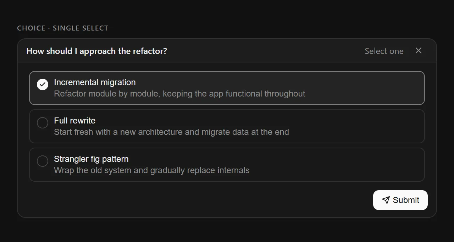Image resolution: width=454 pixels, height=242 pixels.
Task: Pick the 'Strangler fig pattern' option title
Action: [91, 159]
